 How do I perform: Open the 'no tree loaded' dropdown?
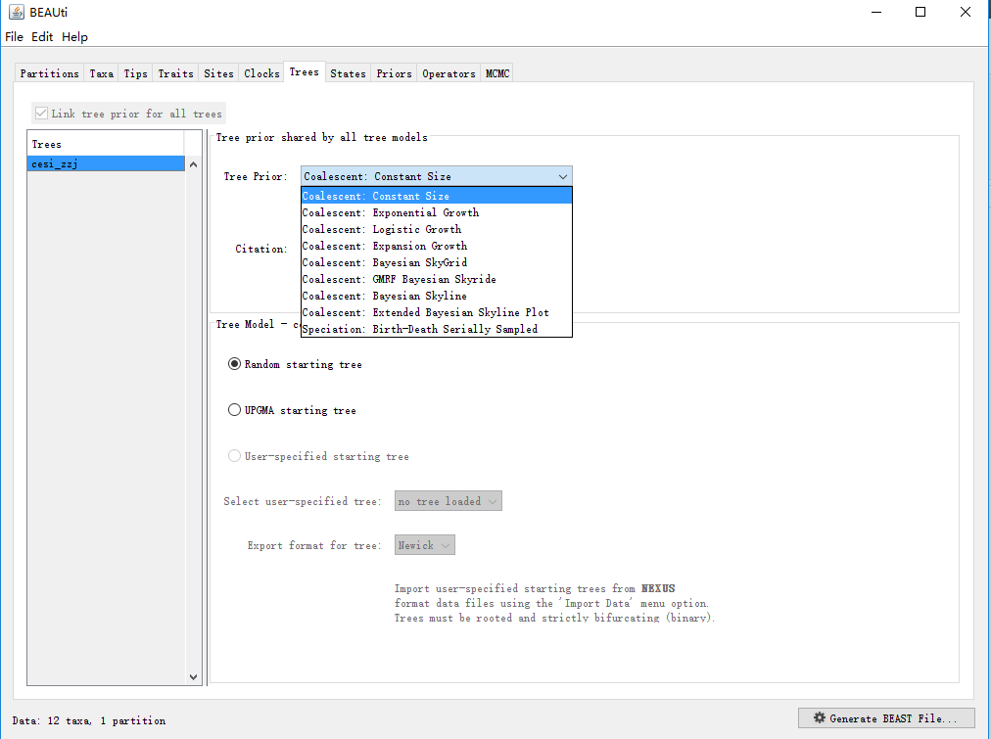pos(448,501)
